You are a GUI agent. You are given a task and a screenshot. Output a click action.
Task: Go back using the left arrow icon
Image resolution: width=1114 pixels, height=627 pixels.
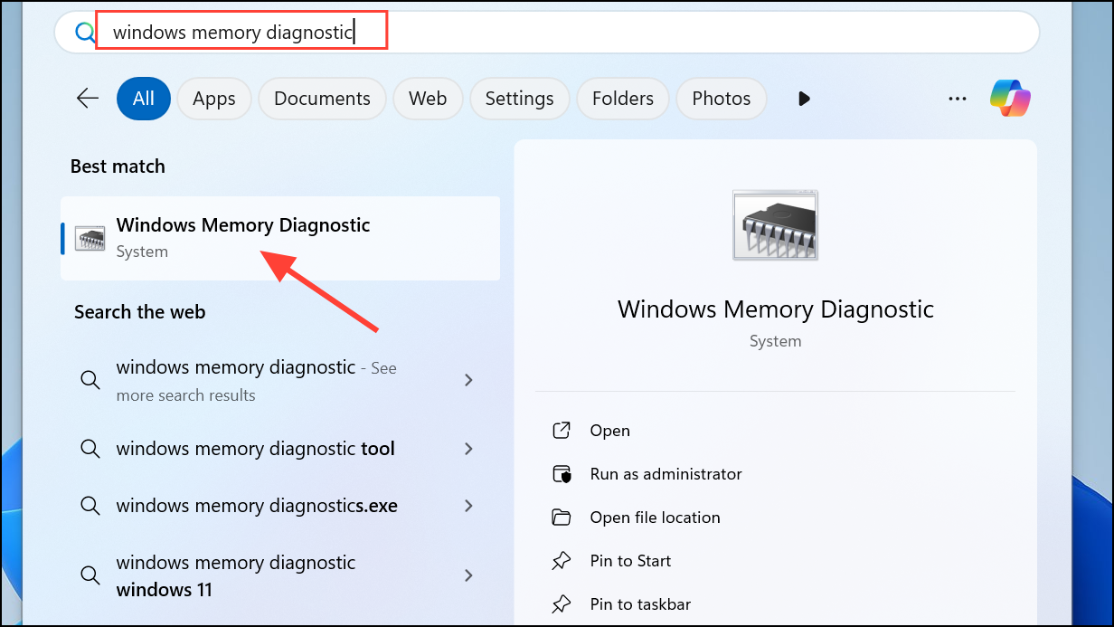[88, 99]
